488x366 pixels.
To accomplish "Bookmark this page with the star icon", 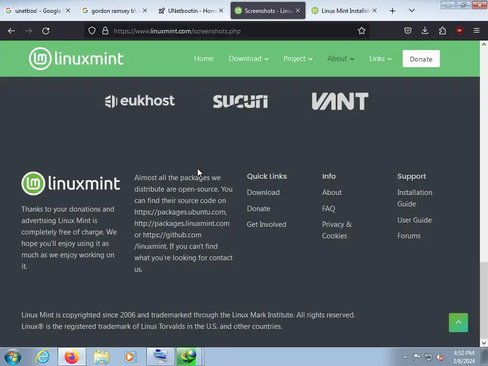I will pos(361,31).
